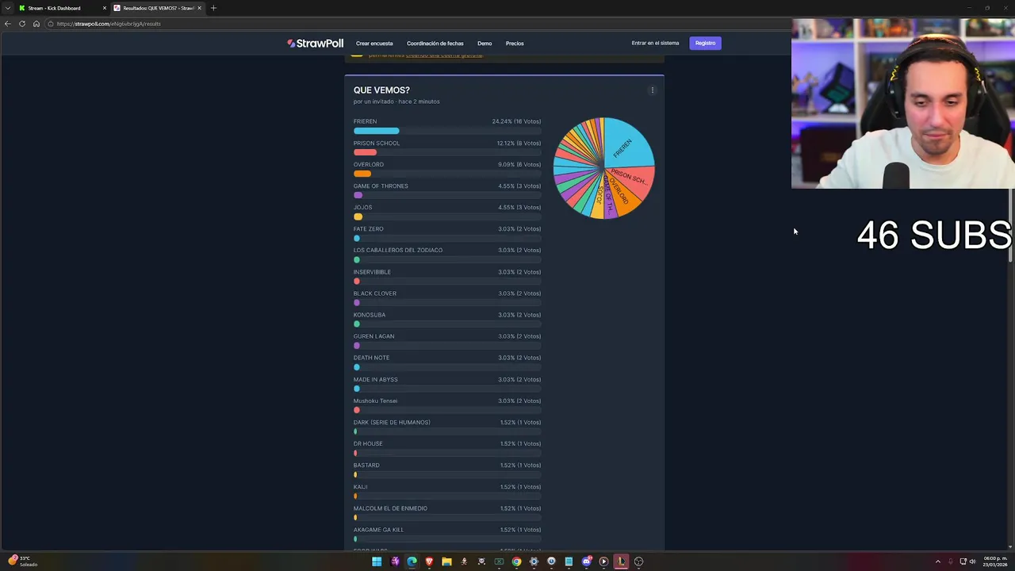Click the PRISON SCHOOL option label
Viewport: 1015px width, 571px height.
click(377, 144)
